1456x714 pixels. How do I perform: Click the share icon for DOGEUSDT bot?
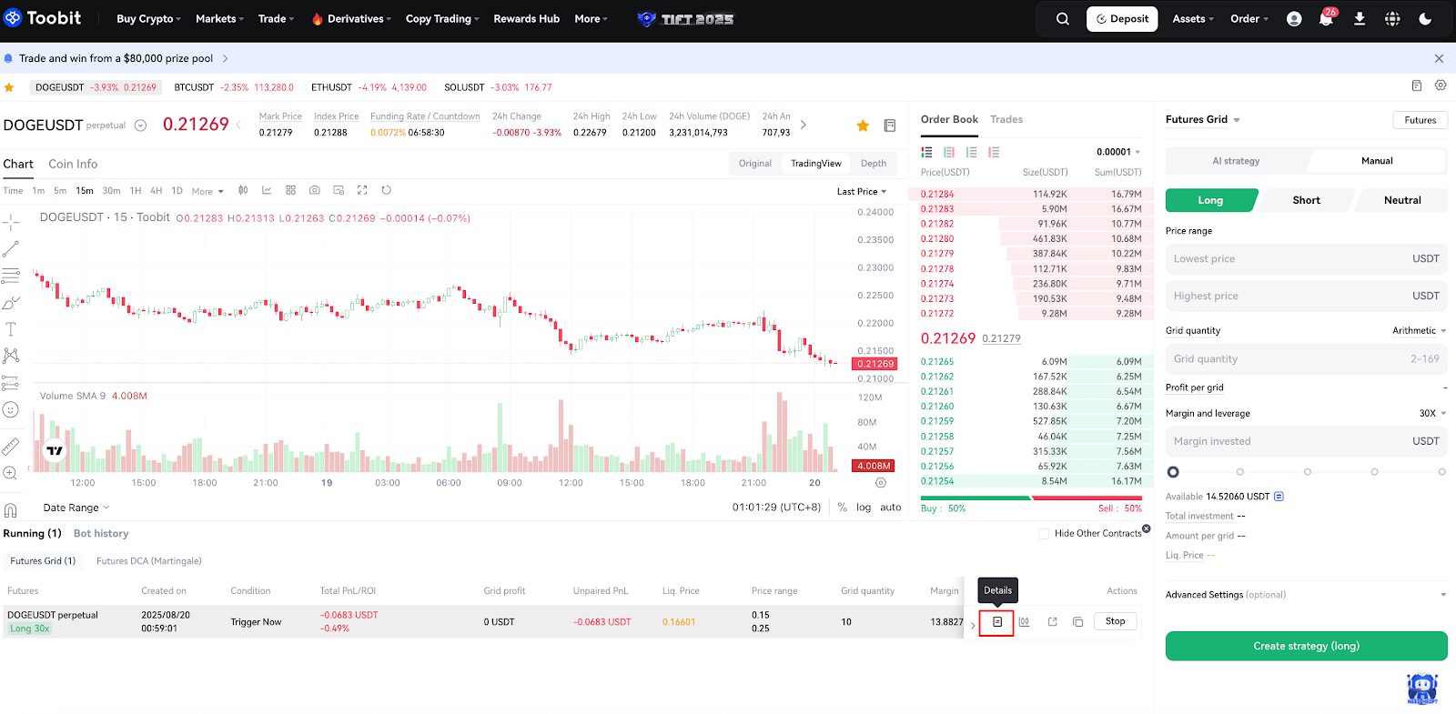pos(1052,622)
